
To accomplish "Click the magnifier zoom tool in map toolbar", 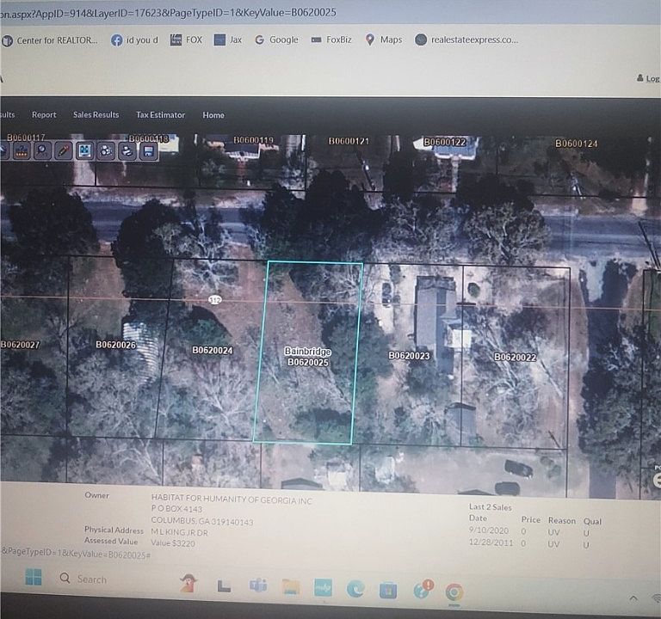I will click(x=41, y=151).
